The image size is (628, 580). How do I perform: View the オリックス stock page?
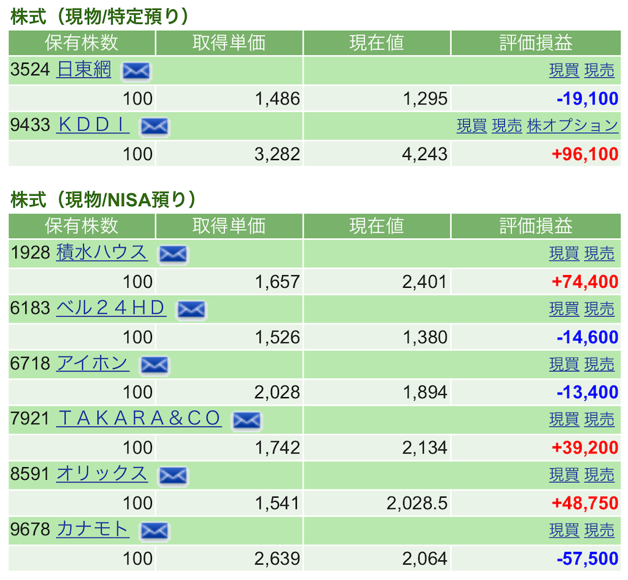[x=102, y=474]
